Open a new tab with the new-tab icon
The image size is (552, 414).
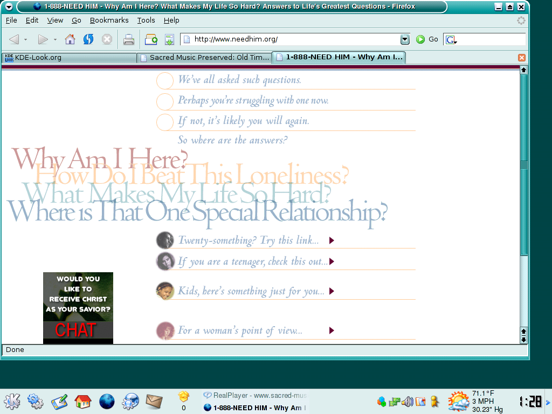151,39
